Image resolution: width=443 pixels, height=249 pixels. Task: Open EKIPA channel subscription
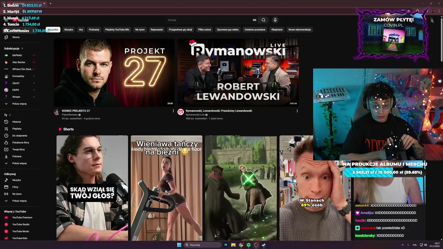pos(16,90)
